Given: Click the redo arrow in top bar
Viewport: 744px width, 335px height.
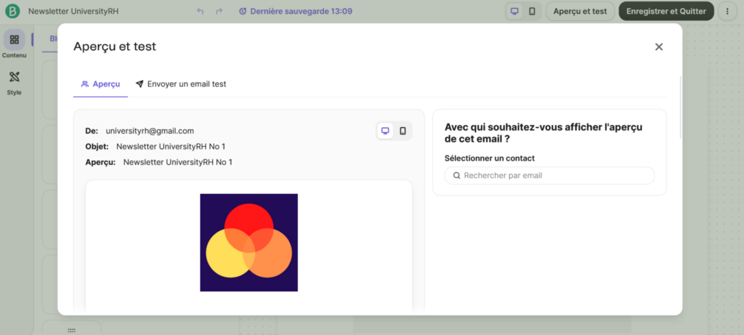Looking at the screenshot, I should pos(219,12).
